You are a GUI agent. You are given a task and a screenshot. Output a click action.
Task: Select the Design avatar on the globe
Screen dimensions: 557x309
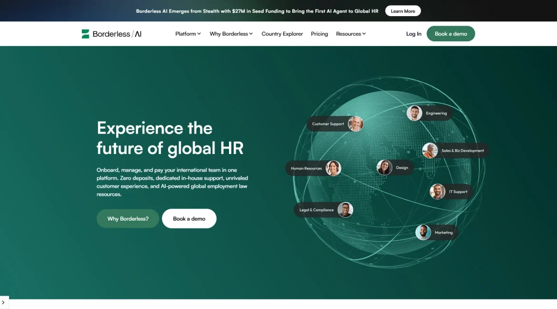[x=384, y=167]
